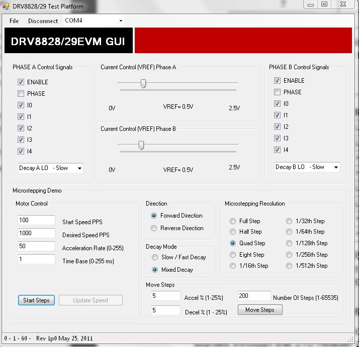Click the Desired Speed PPS field

36,233
